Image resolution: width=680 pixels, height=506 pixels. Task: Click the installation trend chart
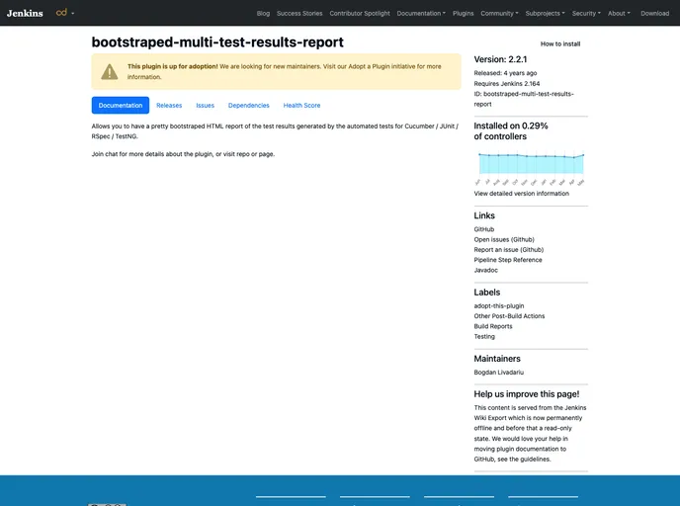point(531,167)
